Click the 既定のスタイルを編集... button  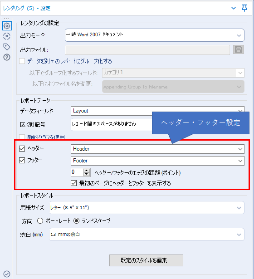coord(146,260)
